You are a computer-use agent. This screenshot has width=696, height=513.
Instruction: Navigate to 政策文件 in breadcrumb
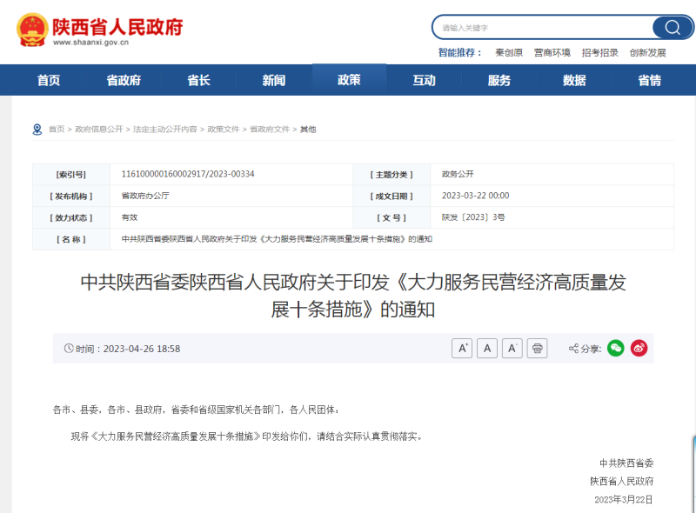click(223, 130)
